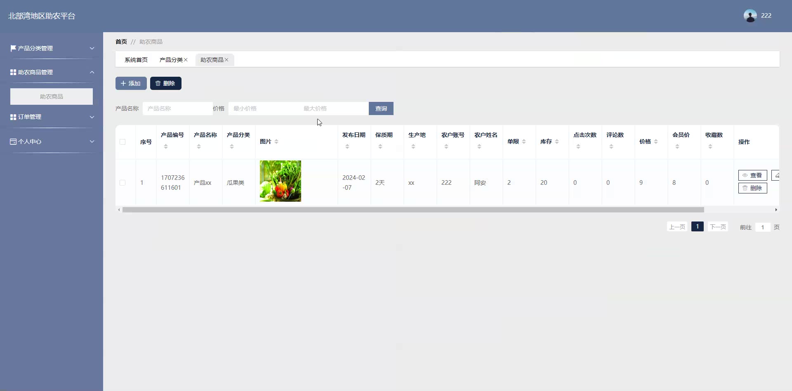Sort by 价格 column
This screenshot has width=792, height=391.
coord(656,141)
